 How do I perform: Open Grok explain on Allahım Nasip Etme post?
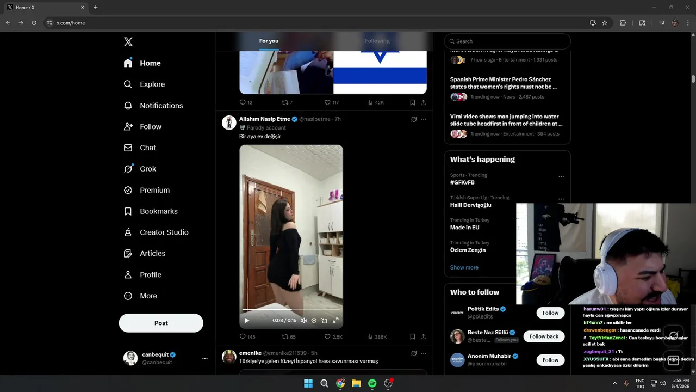[x=414, y=119]
